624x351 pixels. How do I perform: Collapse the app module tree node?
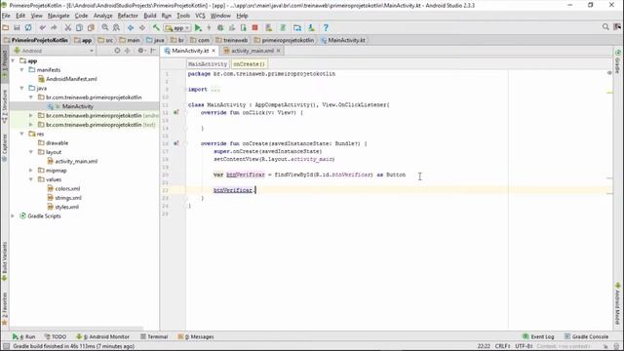click(x=13, y=60)
